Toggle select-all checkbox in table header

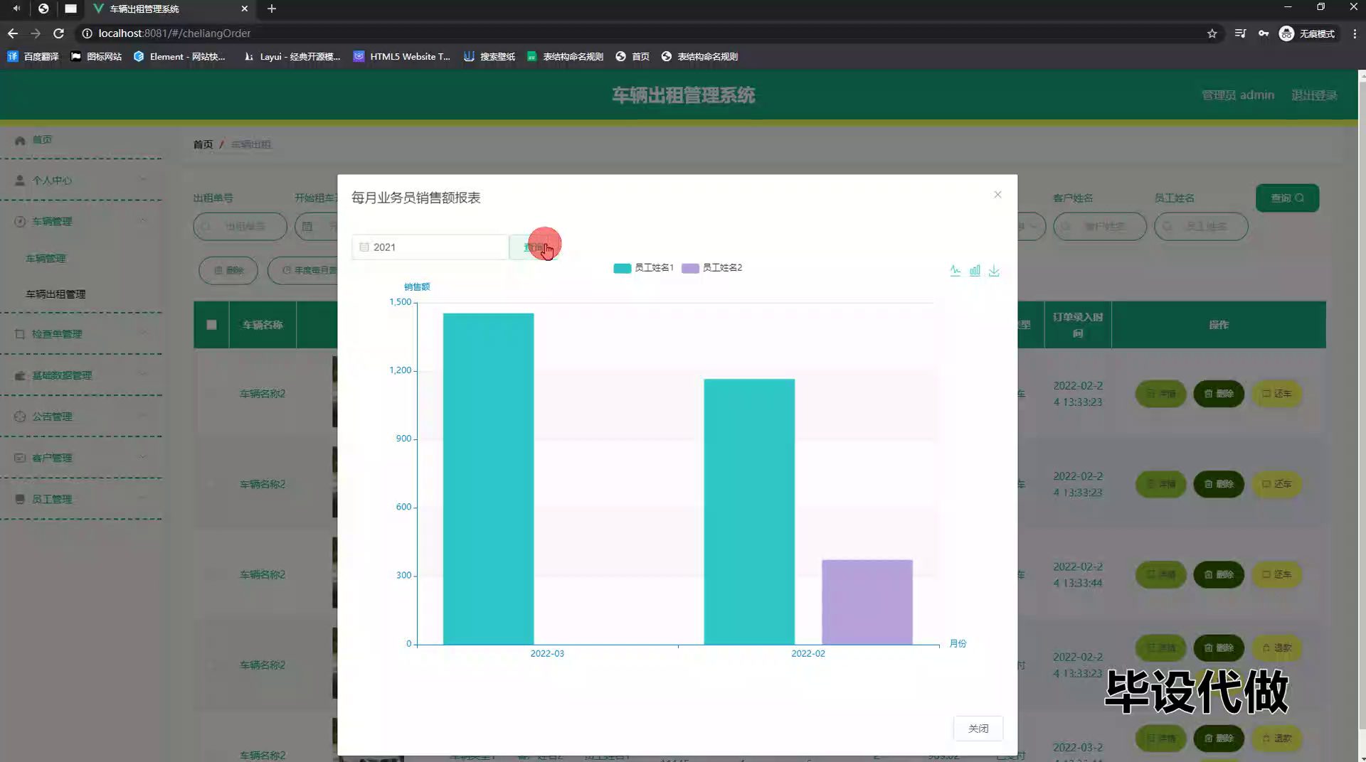(x=211, y=324)
